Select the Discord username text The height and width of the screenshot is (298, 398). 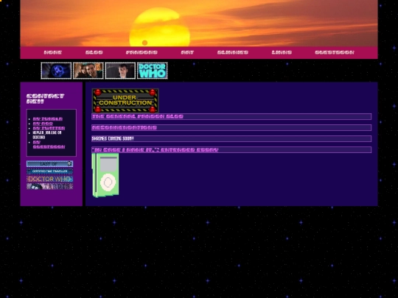pyautogui.click(x=47, y=135)
